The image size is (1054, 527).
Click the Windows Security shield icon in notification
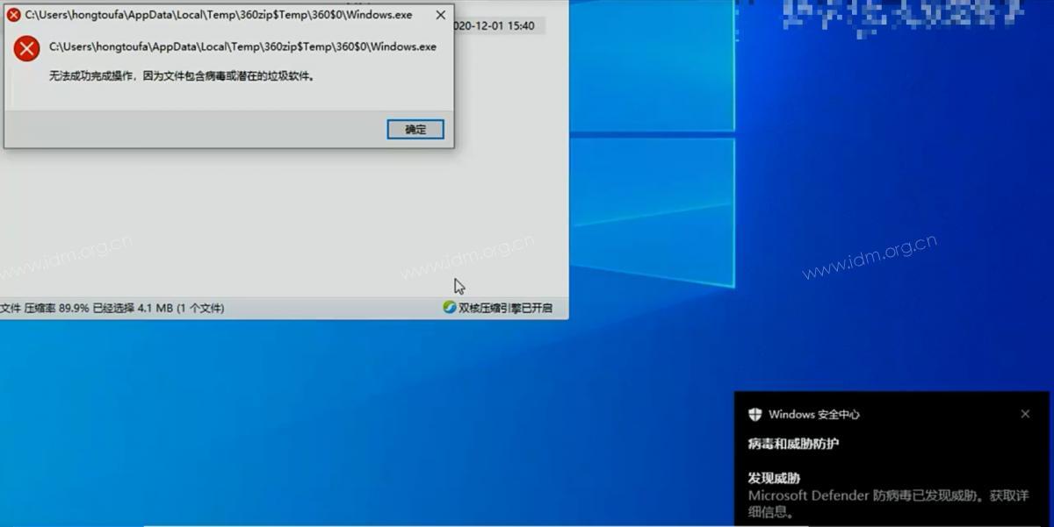click(x=754, y=414)
